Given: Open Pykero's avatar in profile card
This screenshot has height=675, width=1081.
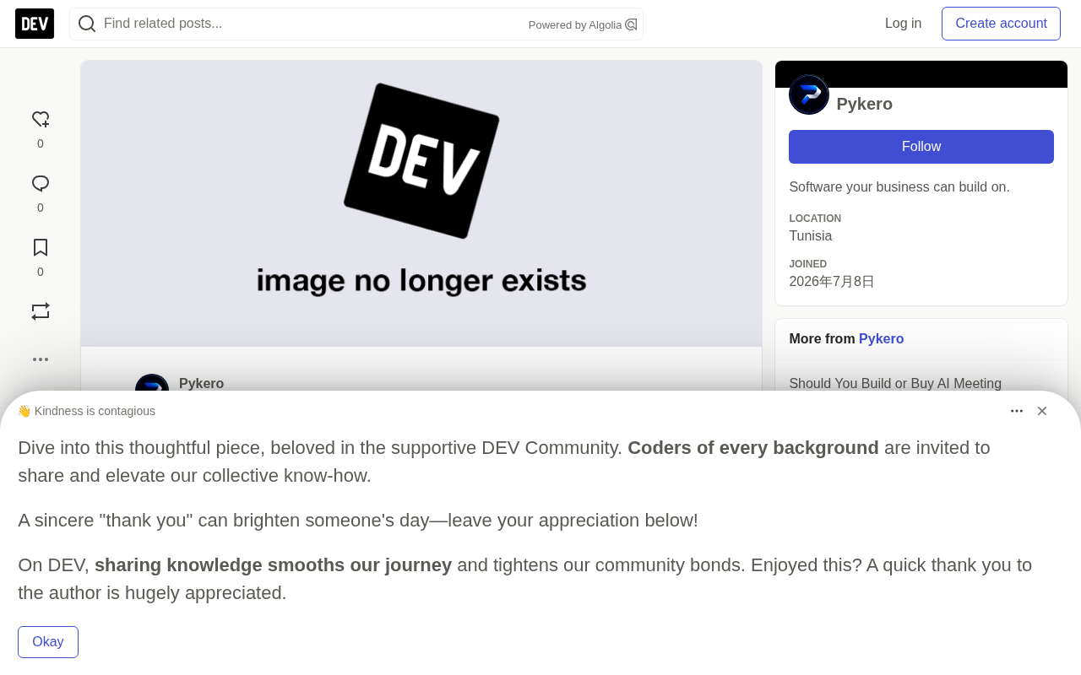Looking at the screenshot, I should pyautogui.click(x=809, y=94).
